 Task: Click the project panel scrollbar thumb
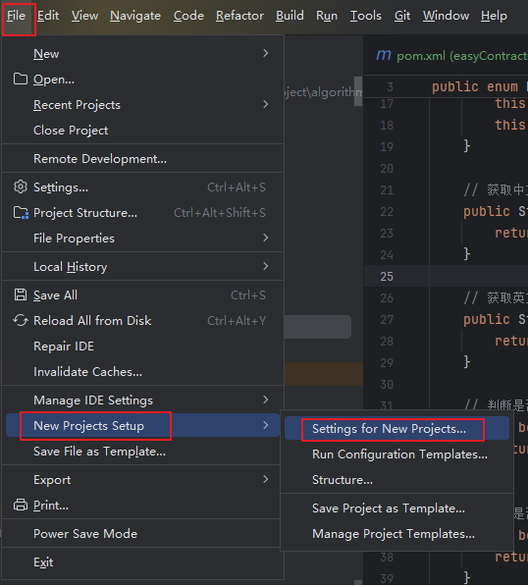pyautogui.click(x=358, y=91)
